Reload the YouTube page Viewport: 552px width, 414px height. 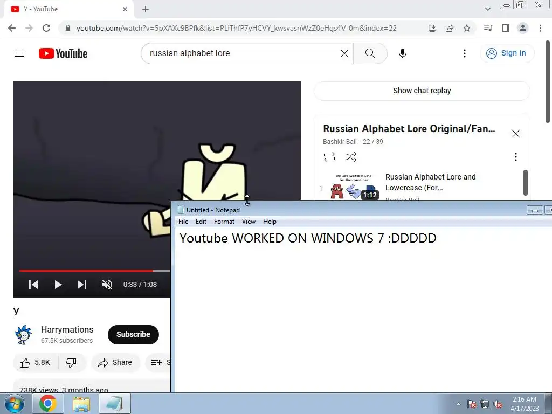pos(46,28)
